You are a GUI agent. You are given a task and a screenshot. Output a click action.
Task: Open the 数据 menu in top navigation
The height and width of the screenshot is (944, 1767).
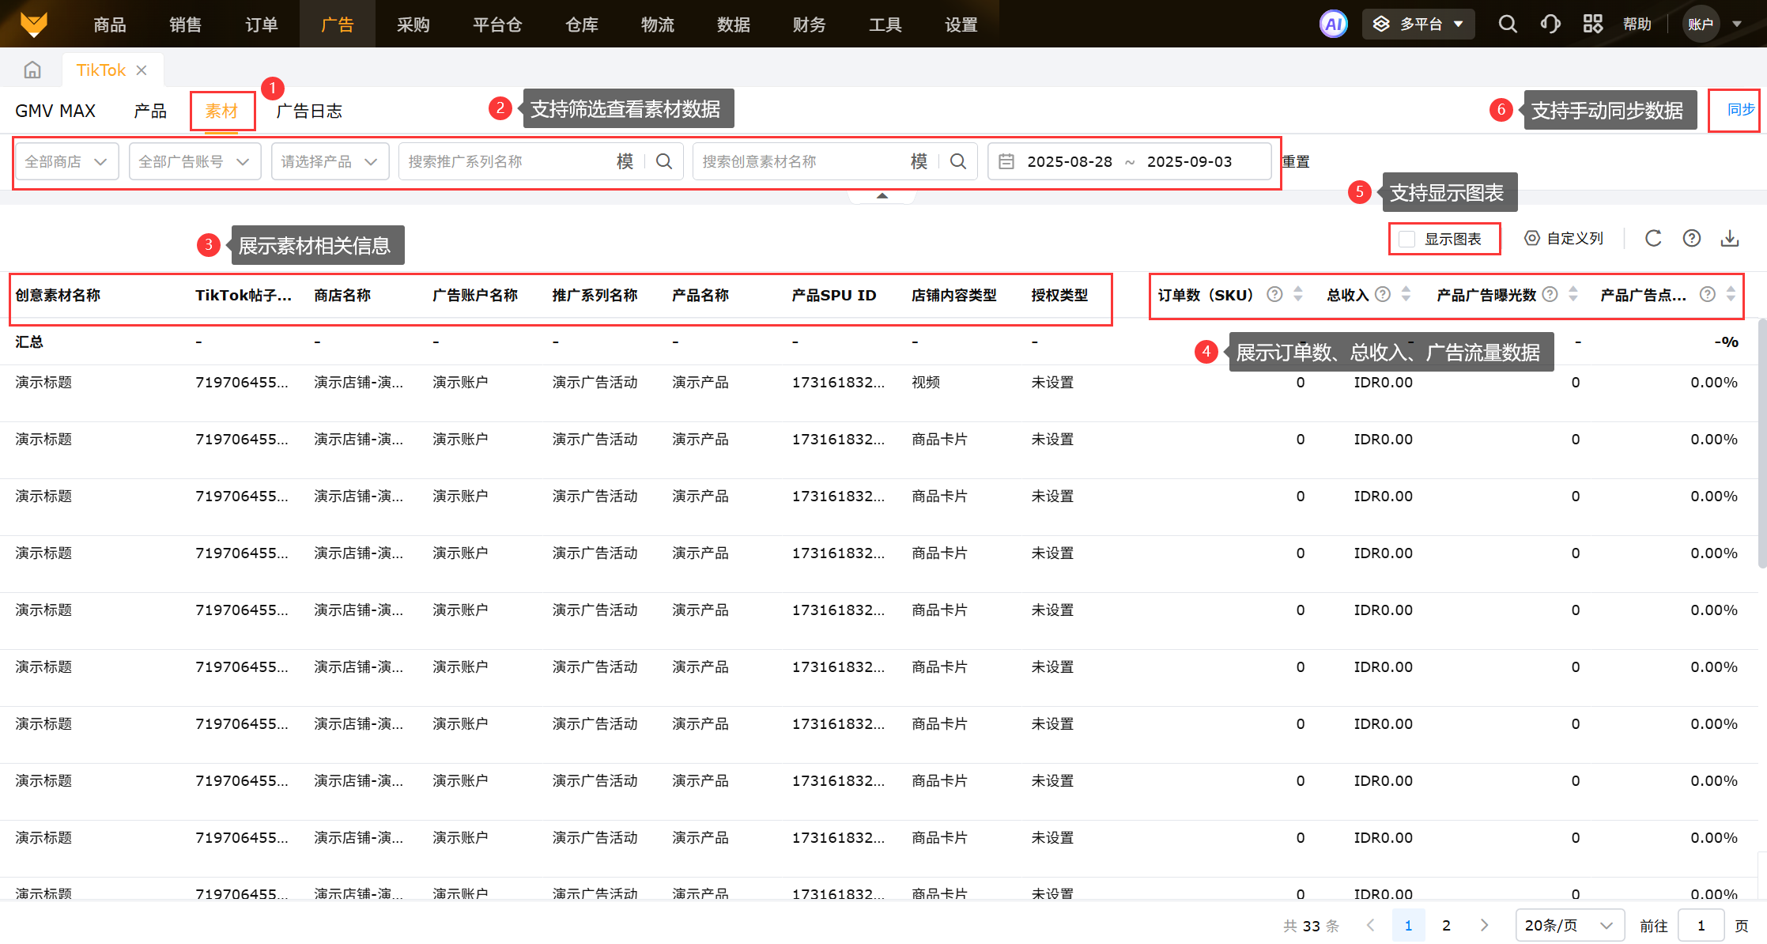click(733, 25)
